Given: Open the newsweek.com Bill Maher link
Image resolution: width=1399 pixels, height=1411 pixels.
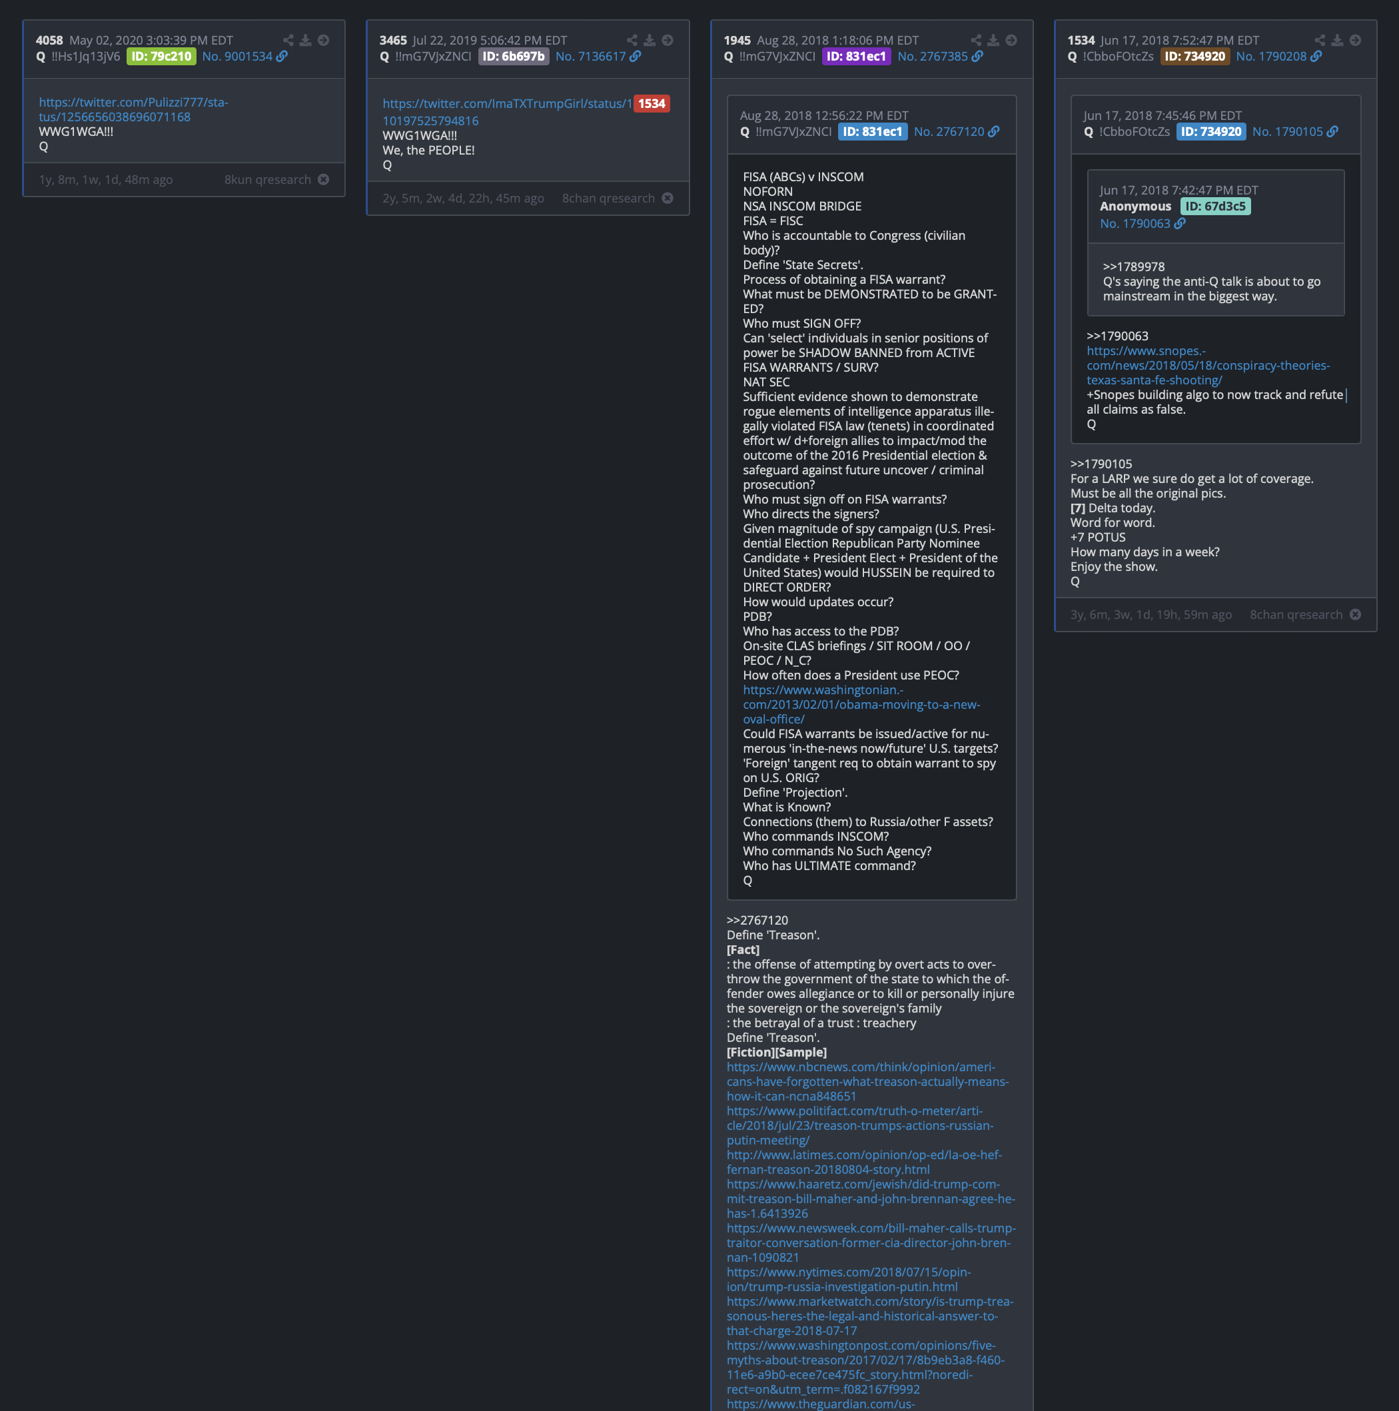Looking at the screenshot, I should (871, 1242).
